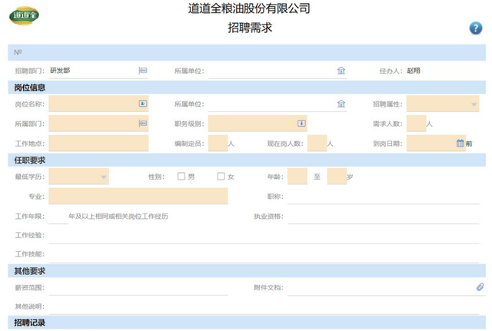This screenshot has height=331, width=492.
Task: Click the 工作地点 input field
Action: (98, 144)
